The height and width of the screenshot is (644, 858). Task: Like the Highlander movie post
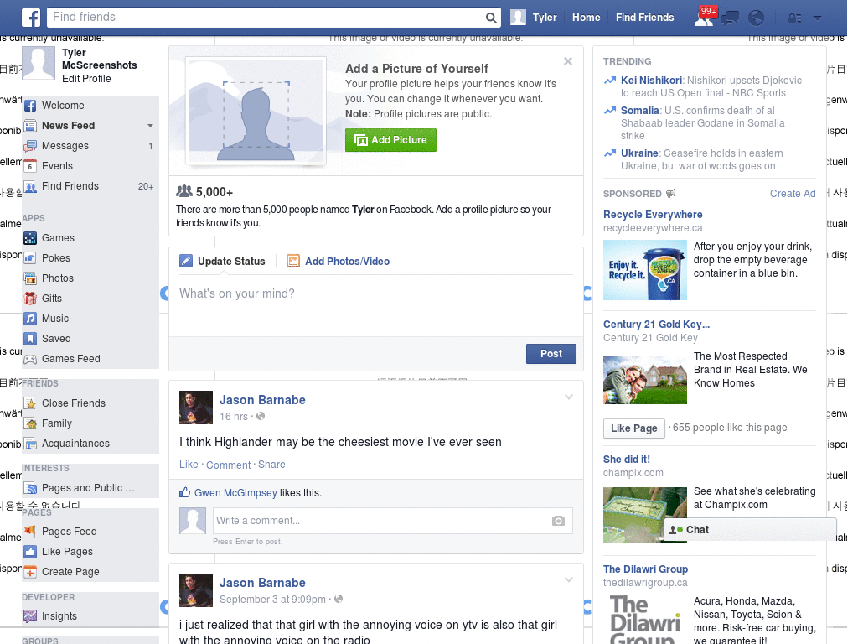click(x=189, y=465)
